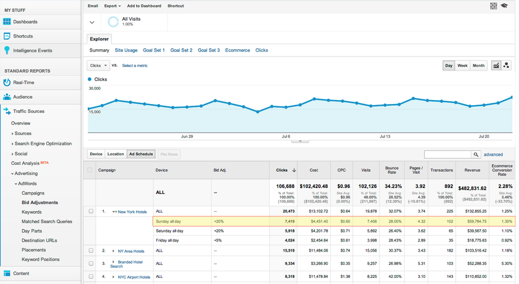Check the New York Hotels row checkbox
Viewport: 519px width, 284px height.
91,212
